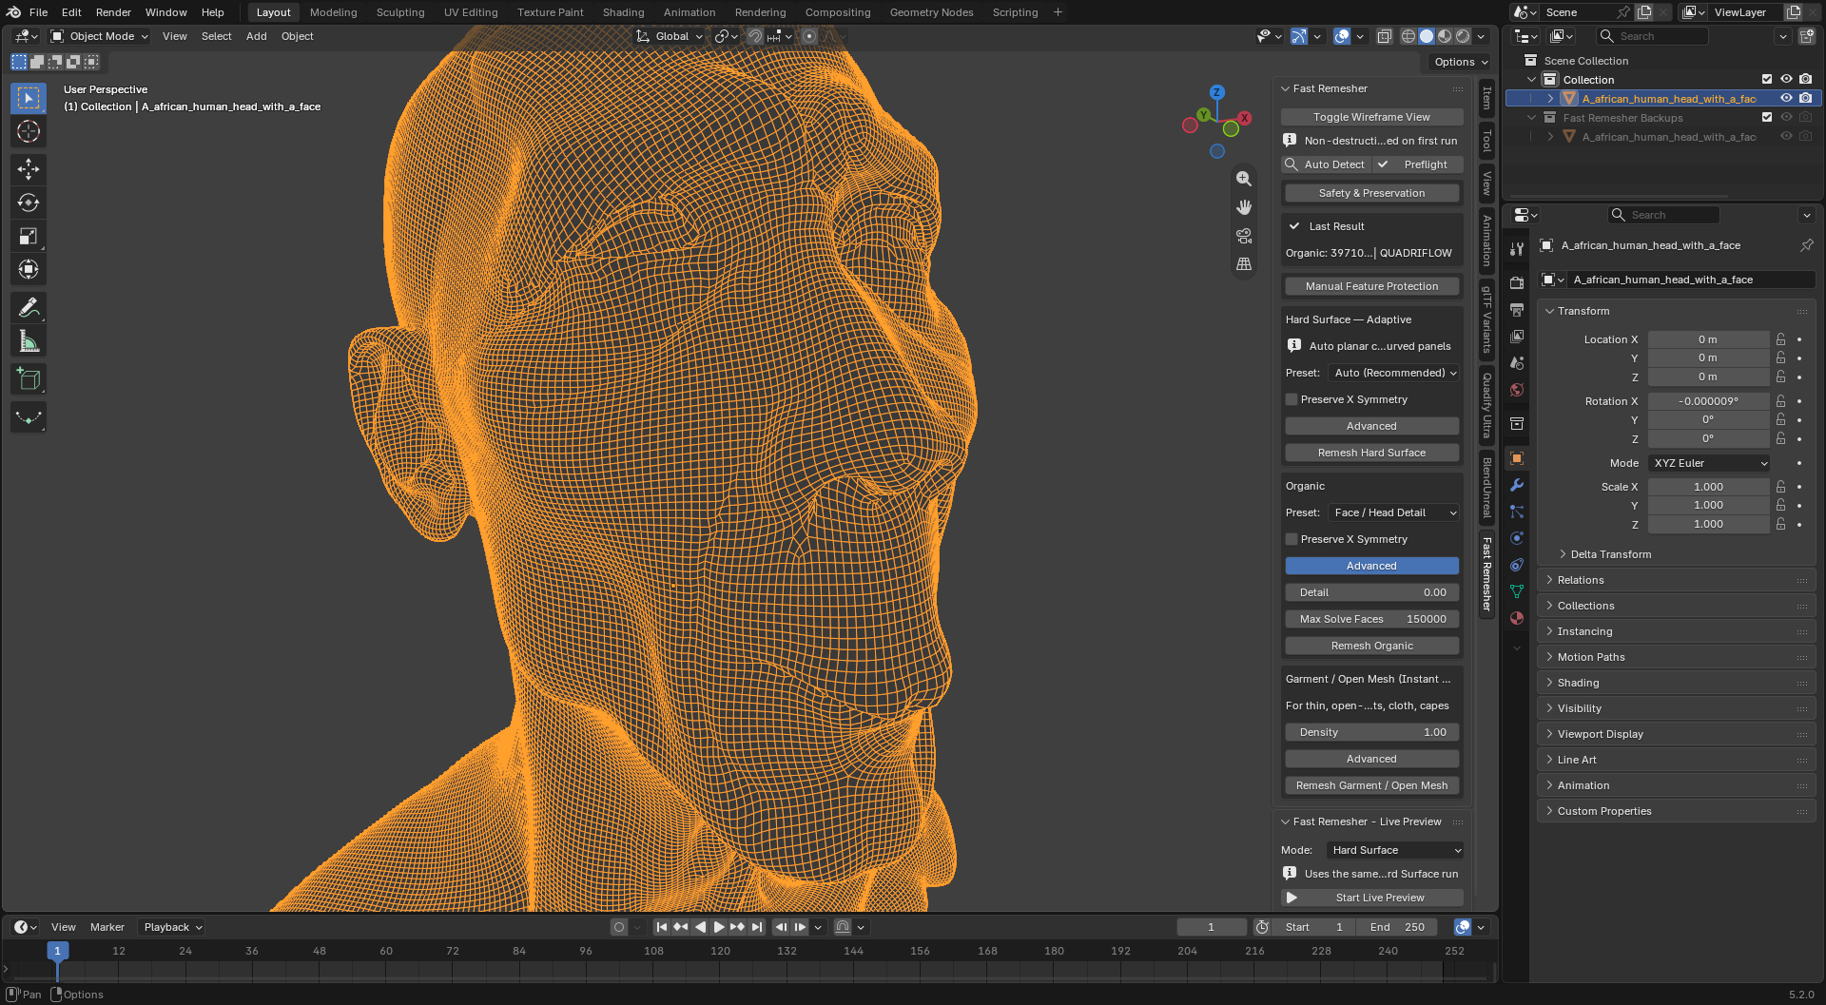
Task: Toggle camera view in viewport
Action: (1243, 236)
